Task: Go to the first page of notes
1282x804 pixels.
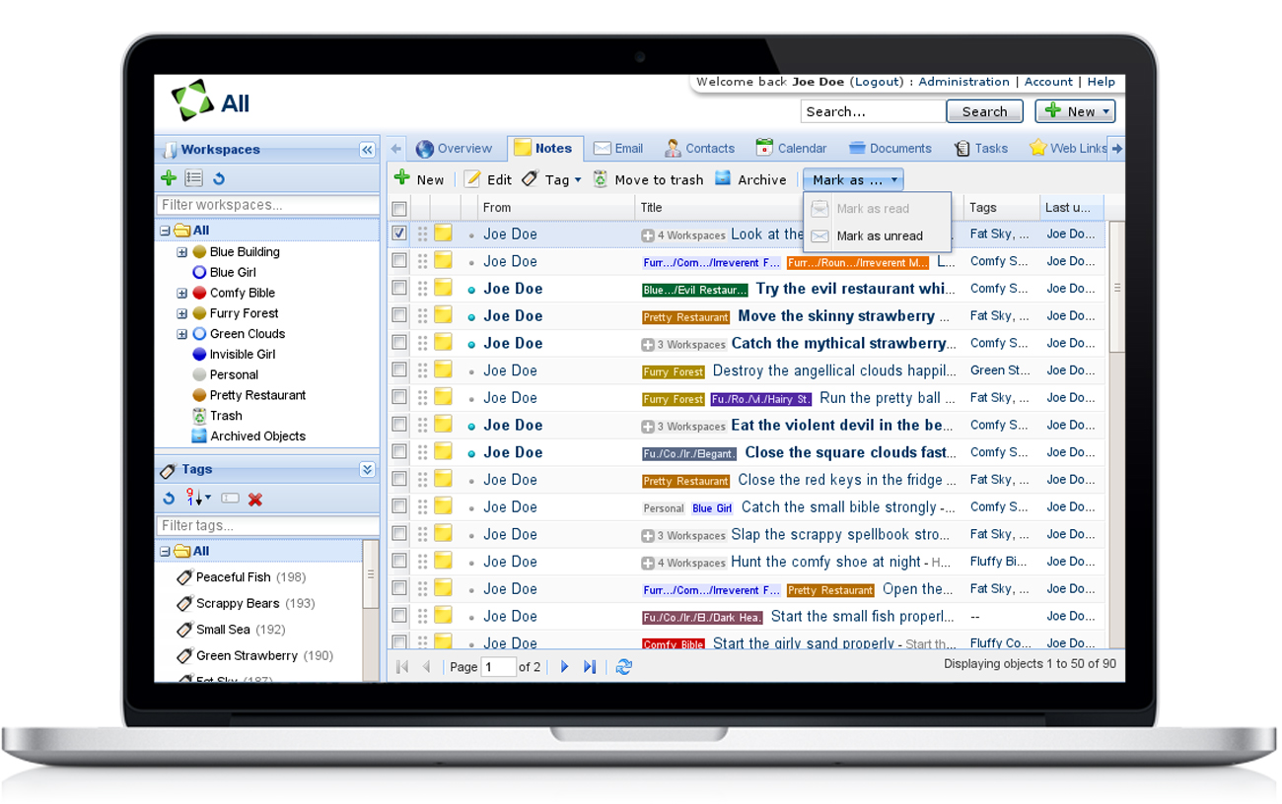Action: [402, 667]
